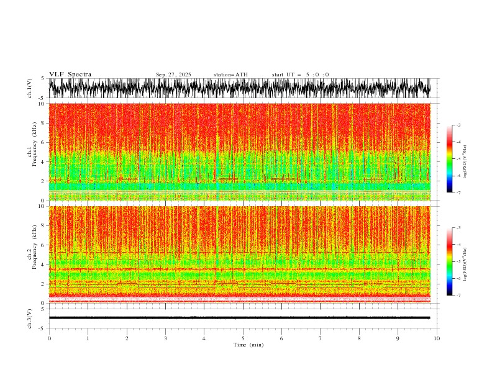Screen dimensions: 492x380
Task: Click time axis tick label "1"
Action: click(x=88, y=338)
